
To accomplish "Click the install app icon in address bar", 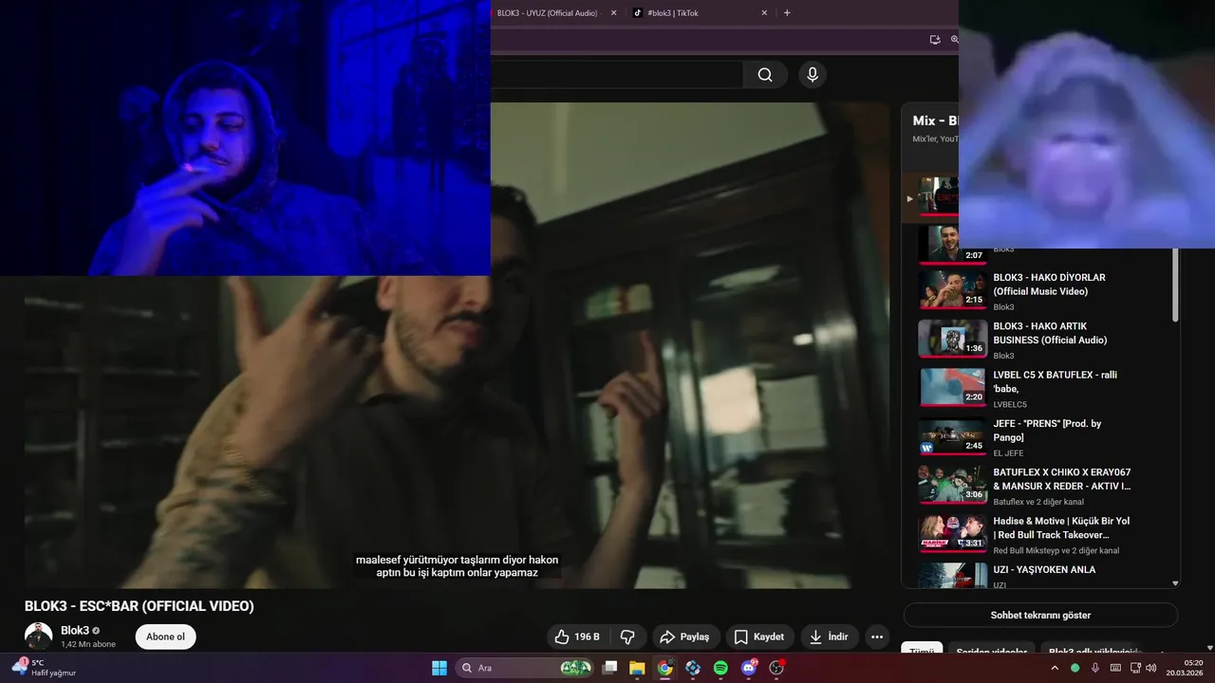I will (x=935, y=40).
